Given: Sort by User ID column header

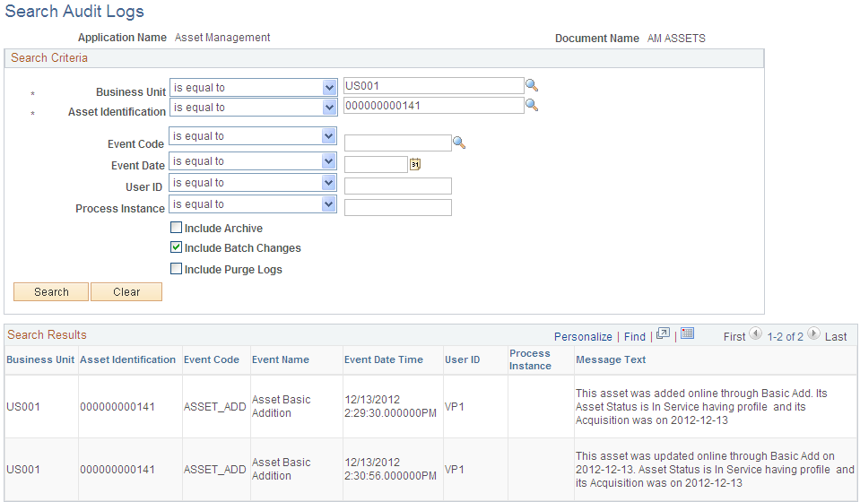Looking at the screenshot, I should pyautogui.click(x=463, y=359).
